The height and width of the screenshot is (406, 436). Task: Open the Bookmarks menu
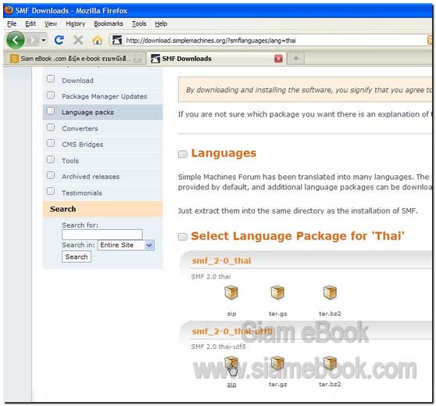109,24
